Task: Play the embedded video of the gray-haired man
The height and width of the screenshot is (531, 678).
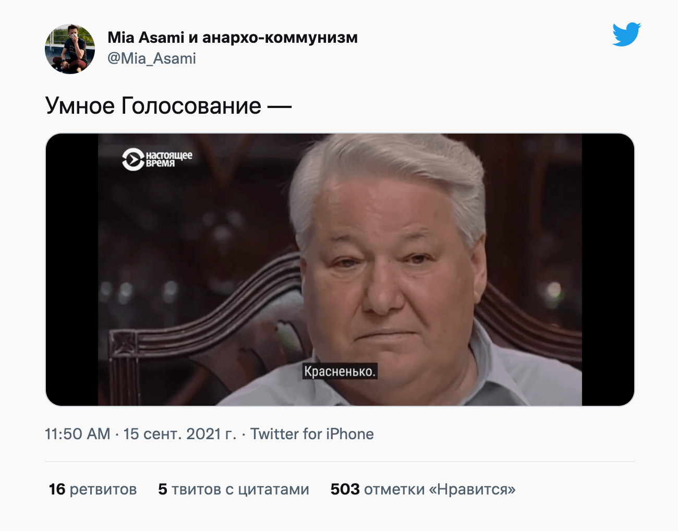Action: 340,270
